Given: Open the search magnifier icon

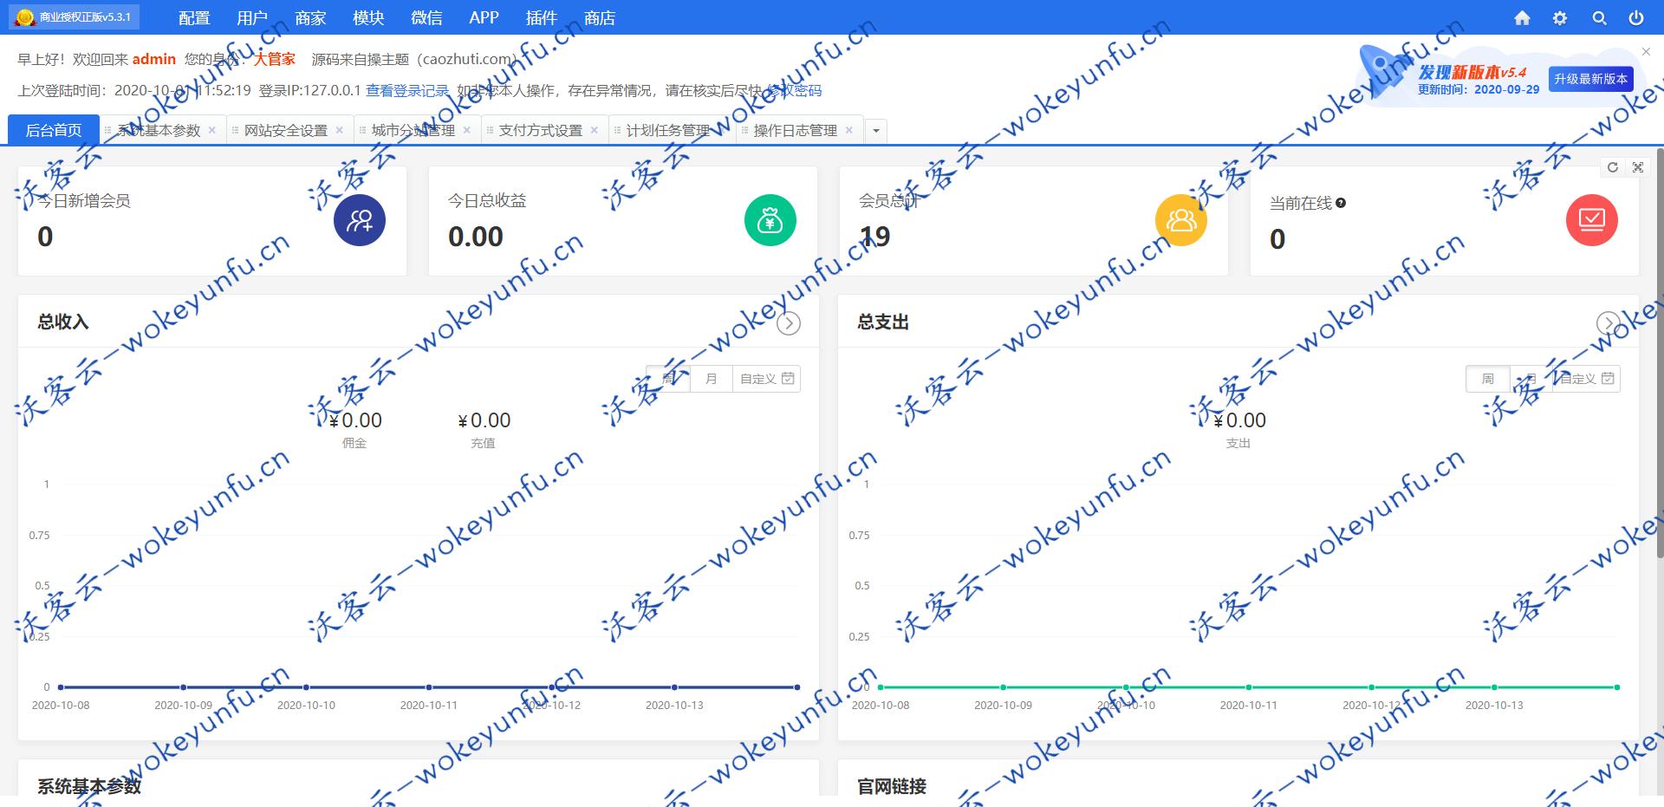Looking at the screenshot, I should pos(1599,18).
